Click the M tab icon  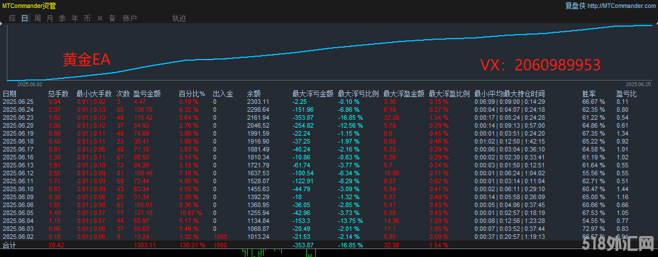tap(100, 19)
